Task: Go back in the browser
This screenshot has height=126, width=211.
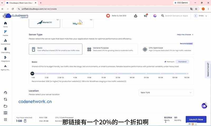Action: (3, 9)
